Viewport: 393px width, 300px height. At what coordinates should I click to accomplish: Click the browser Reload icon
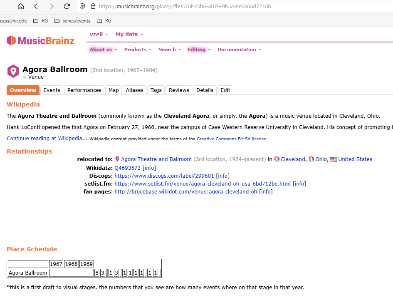(67, 6)
